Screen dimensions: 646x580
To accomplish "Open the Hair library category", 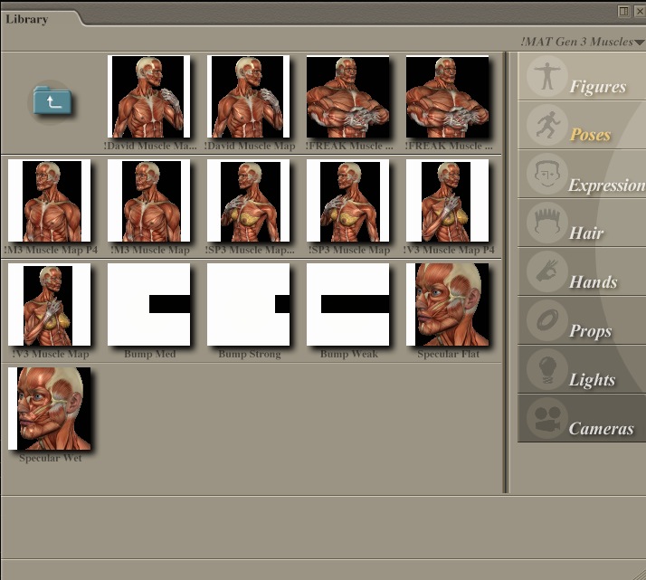I will tap(582, 223).
